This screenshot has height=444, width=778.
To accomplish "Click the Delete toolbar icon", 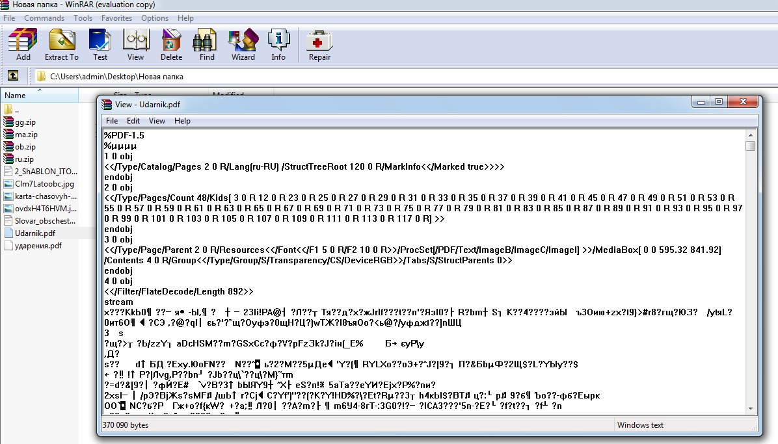I will tap(171, 40).
